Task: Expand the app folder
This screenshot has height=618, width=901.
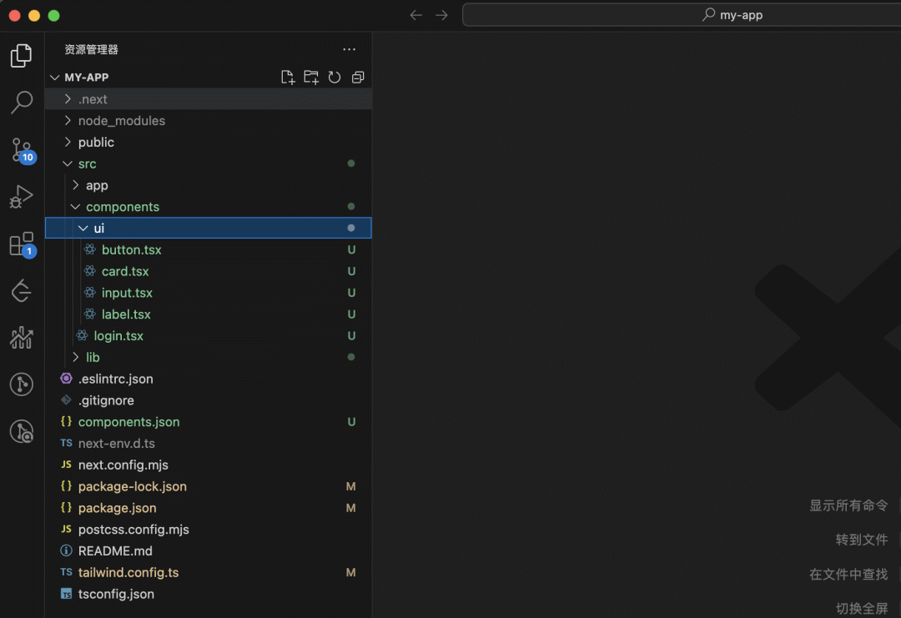Action: pos(208,185)
